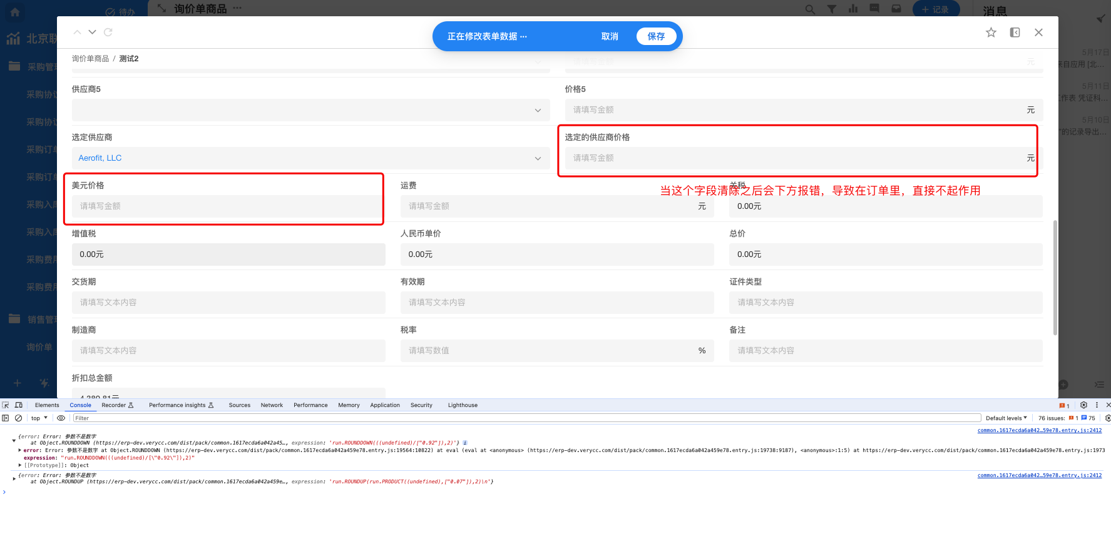
Task: Click the 保存 save button
Action: point(655,36)
